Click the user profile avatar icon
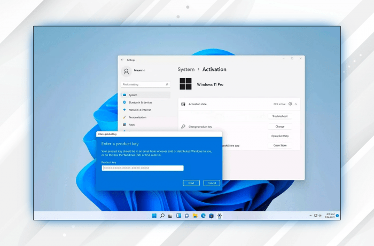The height and width of the screenshot is (246, 374). 126,71
